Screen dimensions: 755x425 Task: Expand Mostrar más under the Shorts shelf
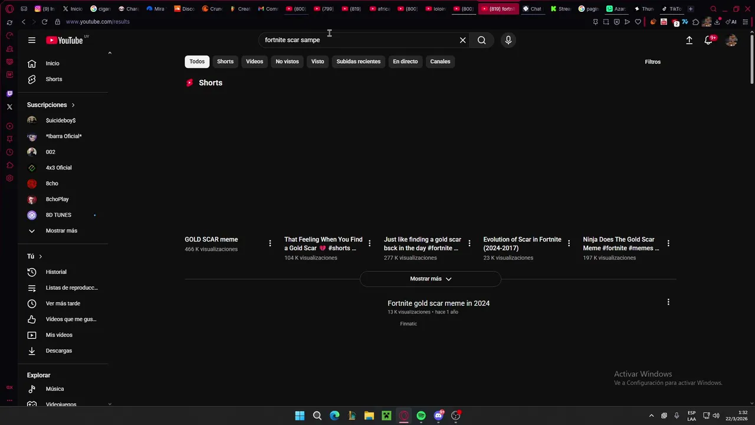(x=431, y=279)
